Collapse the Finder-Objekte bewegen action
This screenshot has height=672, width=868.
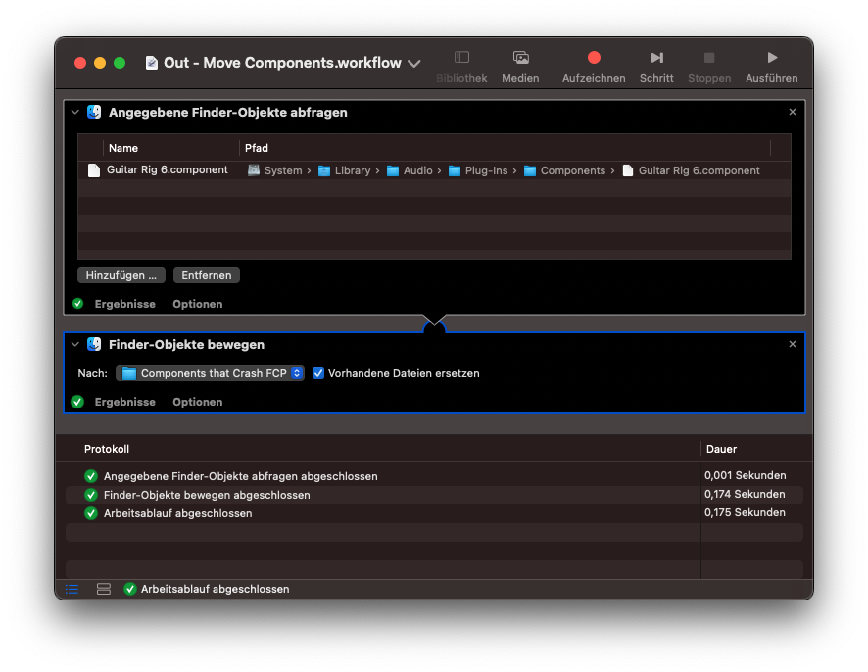[x=75, y=345]
